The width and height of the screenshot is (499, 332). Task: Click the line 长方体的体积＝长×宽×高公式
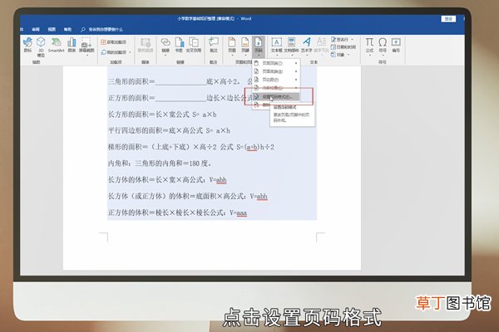pyautogui.click(x=167, y=180)
